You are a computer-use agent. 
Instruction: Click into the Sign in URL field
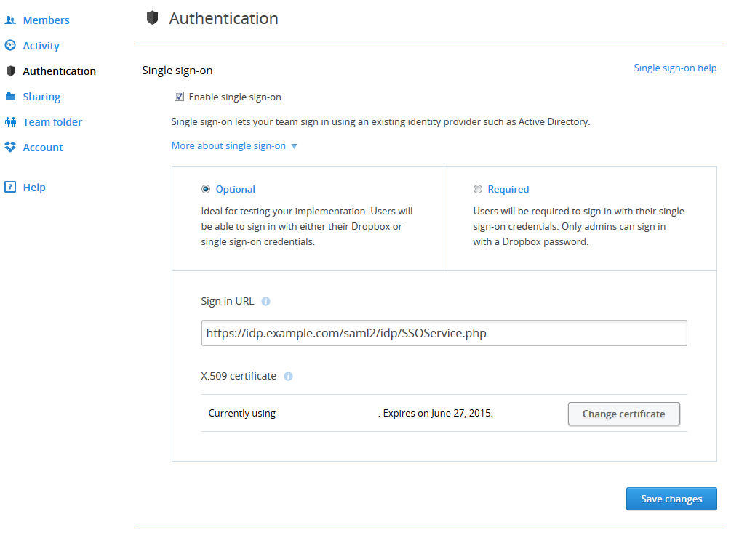pyautogui.click(x=444, y=333)
